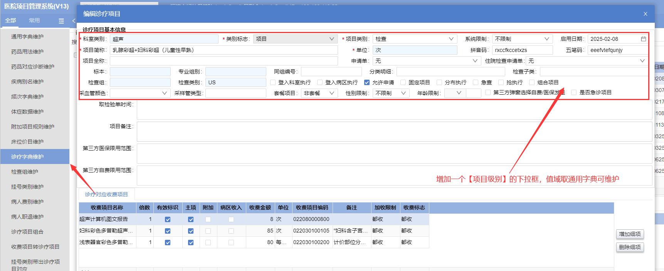Click the 删除细项 button
The height and width of the screenshot is (271, 664).
pyautogui.click(x=630, y=247)
